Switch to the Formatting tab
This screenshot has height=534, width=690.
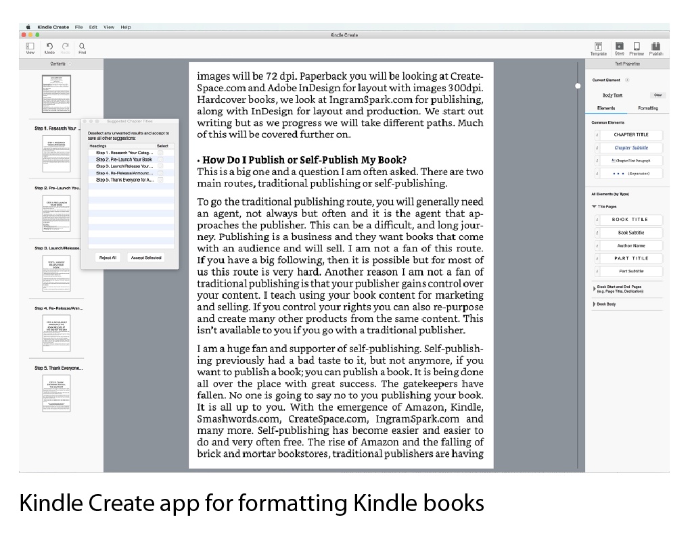point(649,107)
